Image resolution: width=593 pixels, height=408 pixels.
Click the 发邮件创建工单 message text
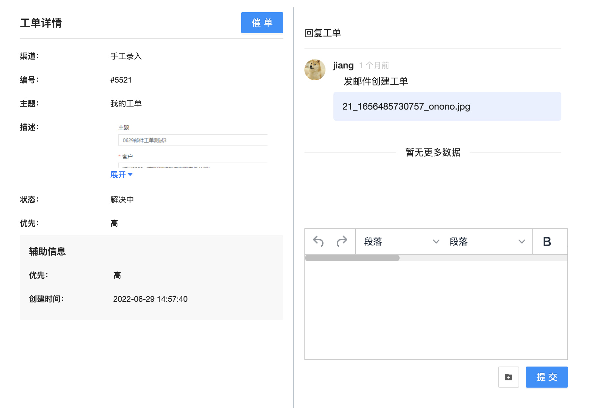pyautogui.click(x=376, y=81)
